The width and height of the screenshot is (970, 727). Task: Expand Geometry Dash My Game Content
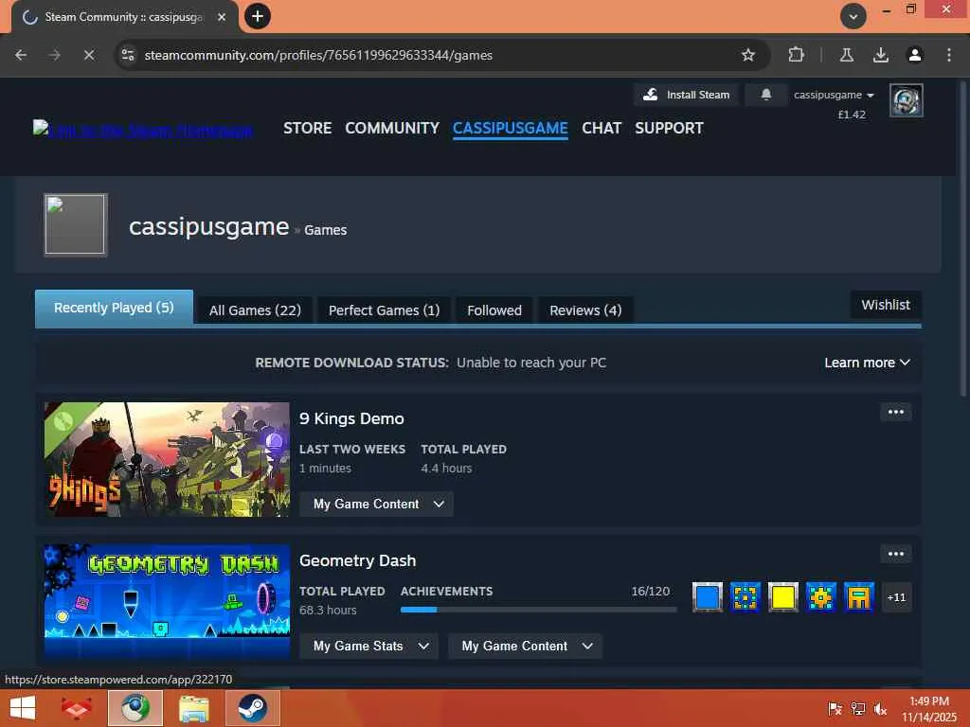(525, 646)
